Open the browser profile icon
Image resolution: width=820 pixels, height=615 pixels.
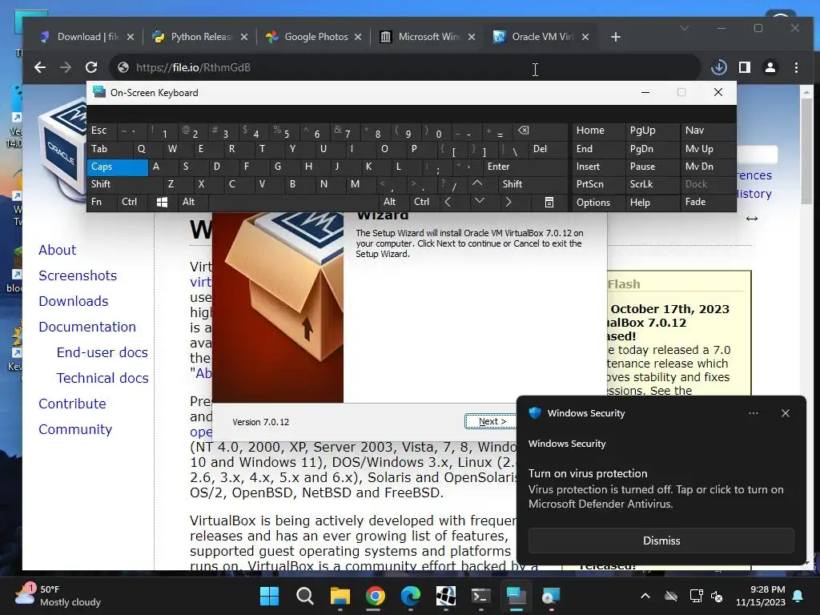pyautogui.click(x=770, y=67)
